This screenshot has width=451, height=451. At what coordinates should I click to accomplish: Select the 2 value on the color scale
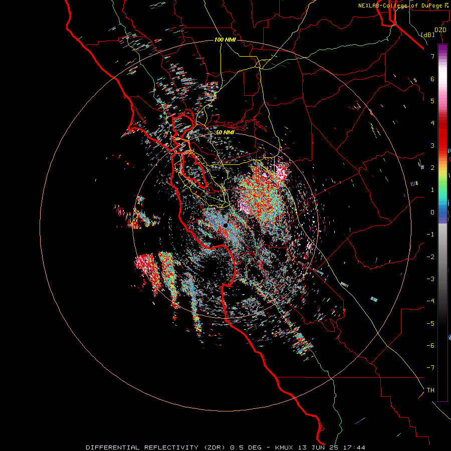pos(432,168)
